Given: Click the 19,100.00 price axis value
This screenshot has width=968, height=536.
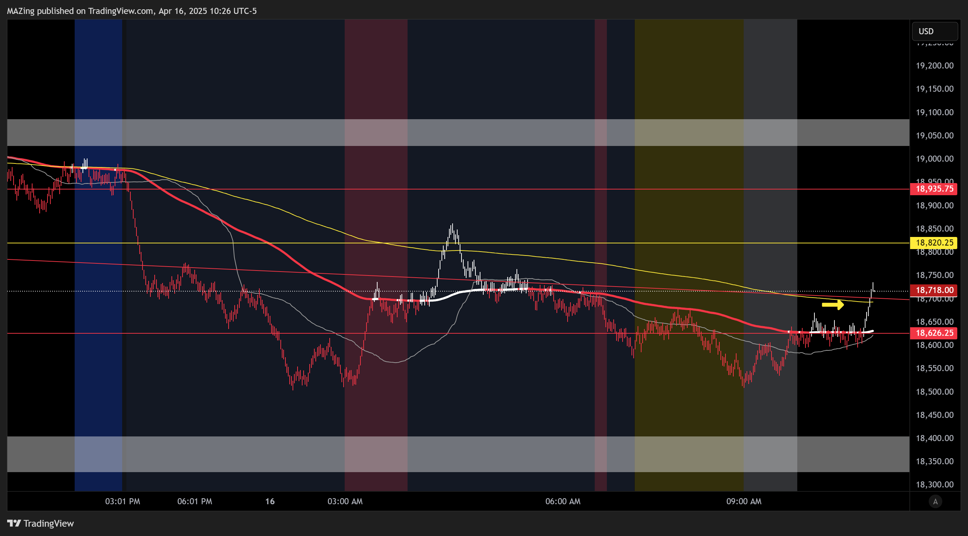Looking at the screenshot, I should click(x=934, y=112).
